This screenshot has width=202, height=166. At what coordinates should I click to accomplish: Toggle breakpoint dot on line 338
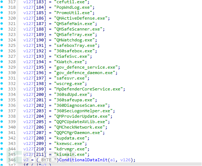(2, 116)
